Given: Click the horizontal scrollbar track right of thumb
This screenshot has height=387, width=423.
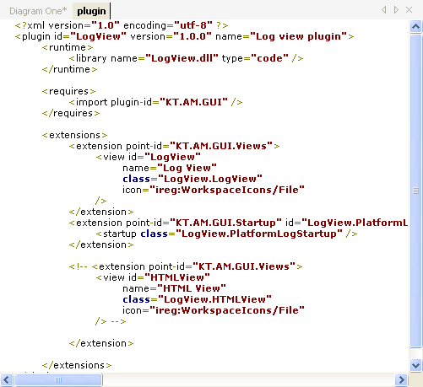Looking at the screenshot, I should click(249, 380).
